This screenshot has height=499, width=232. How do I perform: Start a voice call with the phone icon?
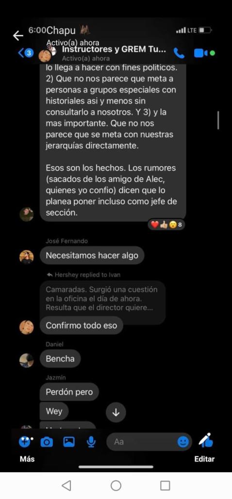(x=179, y=53)
